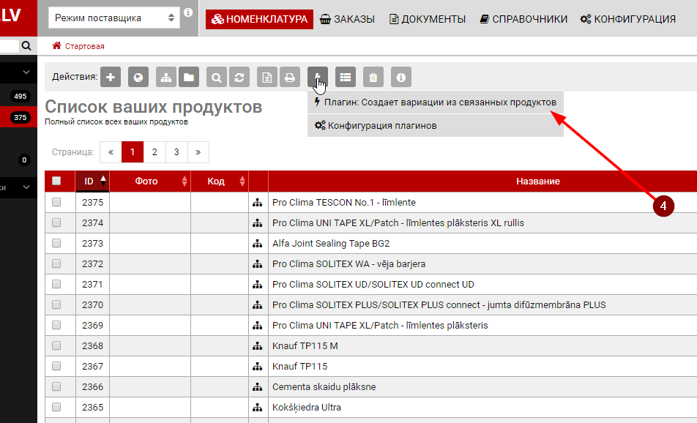Click the trash delete icon

pos(373,77)
